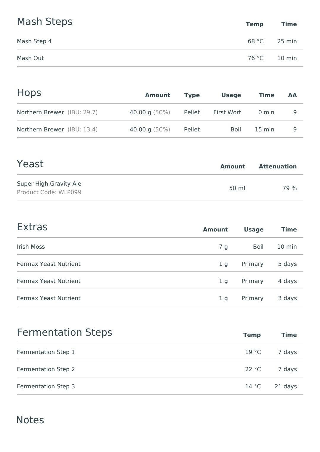Screen dimensions: 320x452
Task: Click the AA column header
Action: coord(292,95)
